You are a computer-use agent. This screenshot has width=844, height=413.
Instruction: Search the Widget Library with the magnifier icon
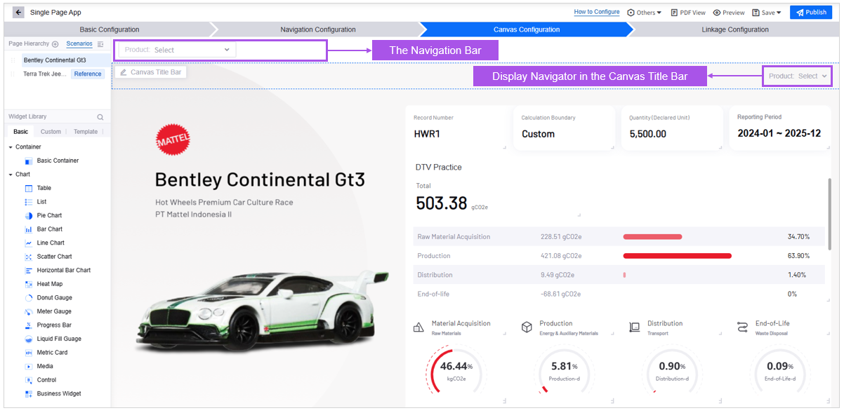click(x=100, y=117)
